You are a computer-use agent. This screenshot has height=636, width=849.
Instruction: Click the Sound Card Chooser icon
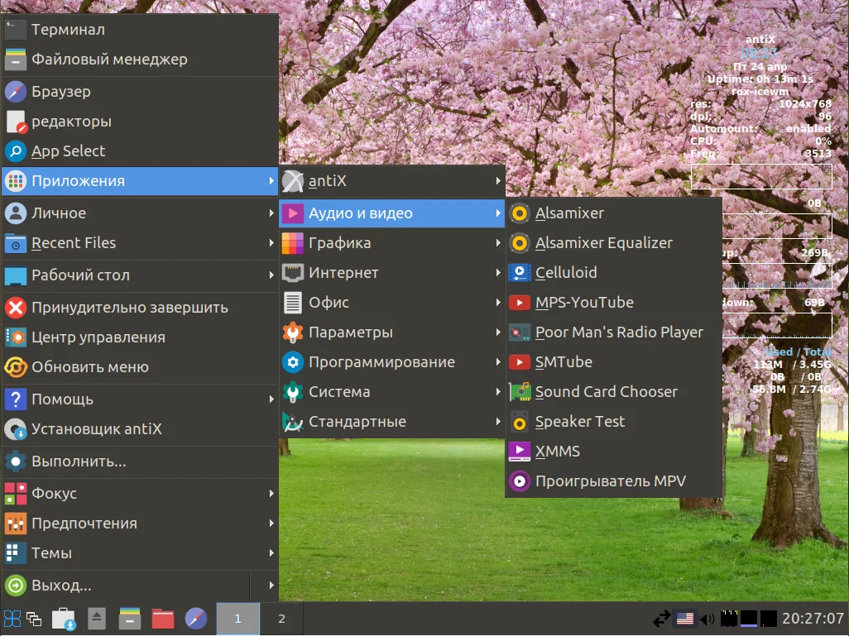[520, 392]
